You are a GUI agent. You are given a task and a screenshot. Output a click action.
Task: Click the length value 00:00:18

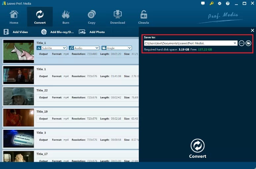click(116, 140)
